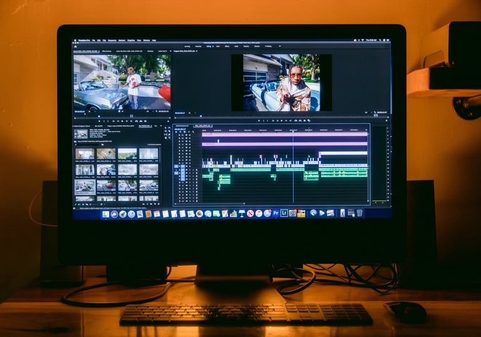Toggle eye output on topmost video track
This screenshot has width=481, height=337.
[x=190, y=135]
